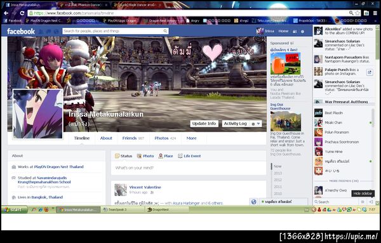Choose Status in the post composer
This screenshot has height=243, width=381.
coord(123,156)
